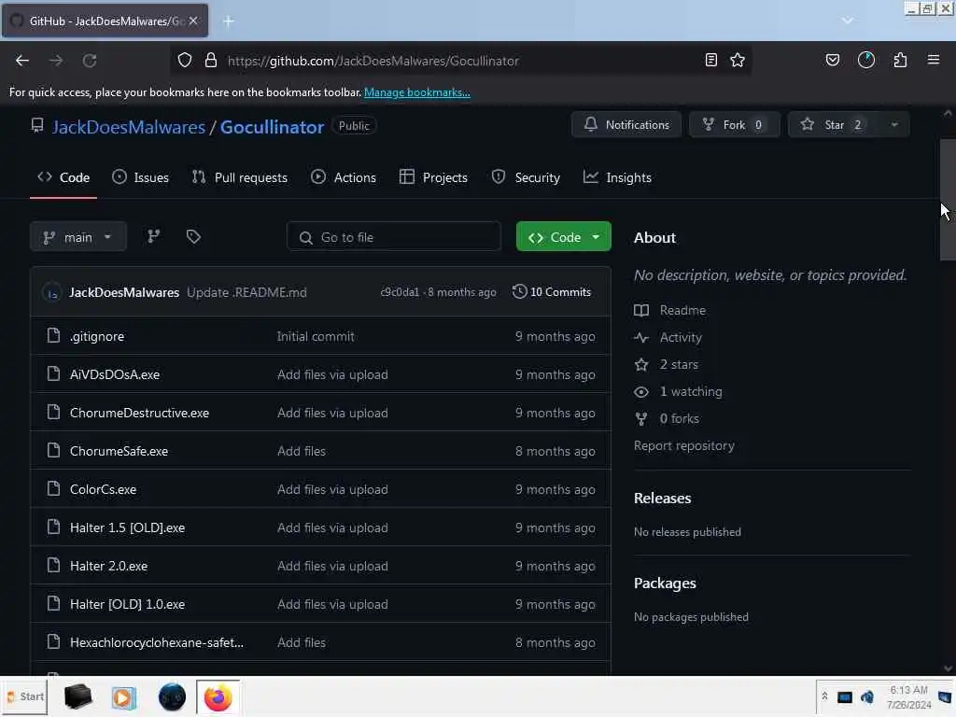Click the Report repository link

(x=684, y=445)
